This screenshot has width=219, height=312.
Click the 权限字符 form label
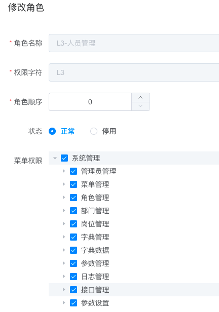coord(28,72)
